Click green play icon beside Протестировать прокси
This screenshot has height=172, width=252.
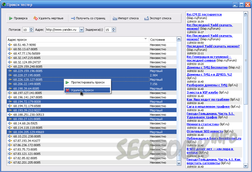[67, 82]
